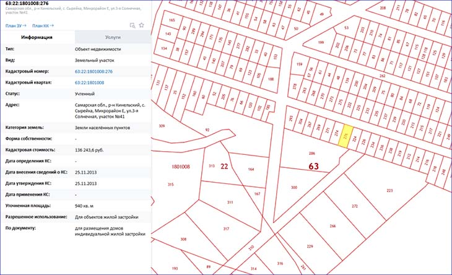Screen dimensions: 452x275
Task: Click the Земли населённых пунктов value
Action: [102, 128]
